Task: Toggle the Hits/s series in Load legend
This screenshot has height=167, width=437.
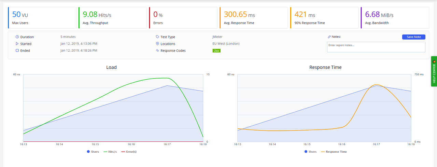Action: (x=110, y=152)
